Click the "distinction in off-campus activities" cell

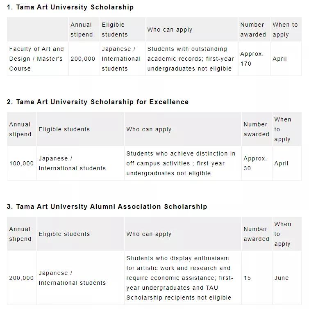pyautogui.click(x=181, y=163)
